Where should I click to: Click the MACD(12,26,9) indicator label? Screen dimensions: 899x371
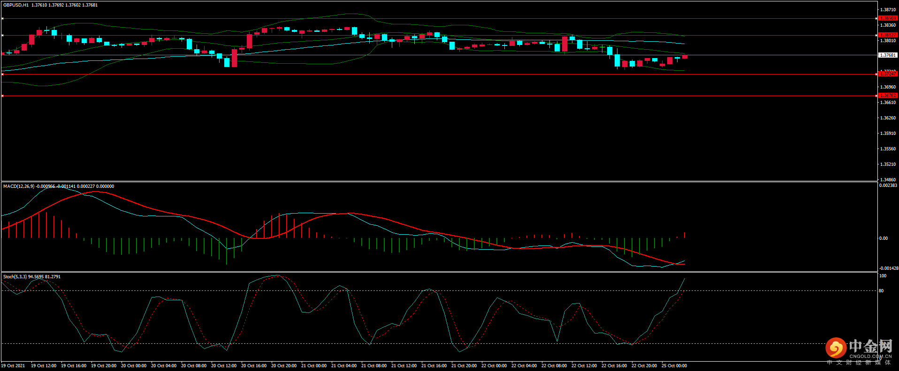(19, 186)
